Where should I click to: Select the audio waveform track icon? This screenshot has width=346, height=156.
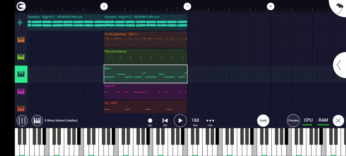coord(21,22)
